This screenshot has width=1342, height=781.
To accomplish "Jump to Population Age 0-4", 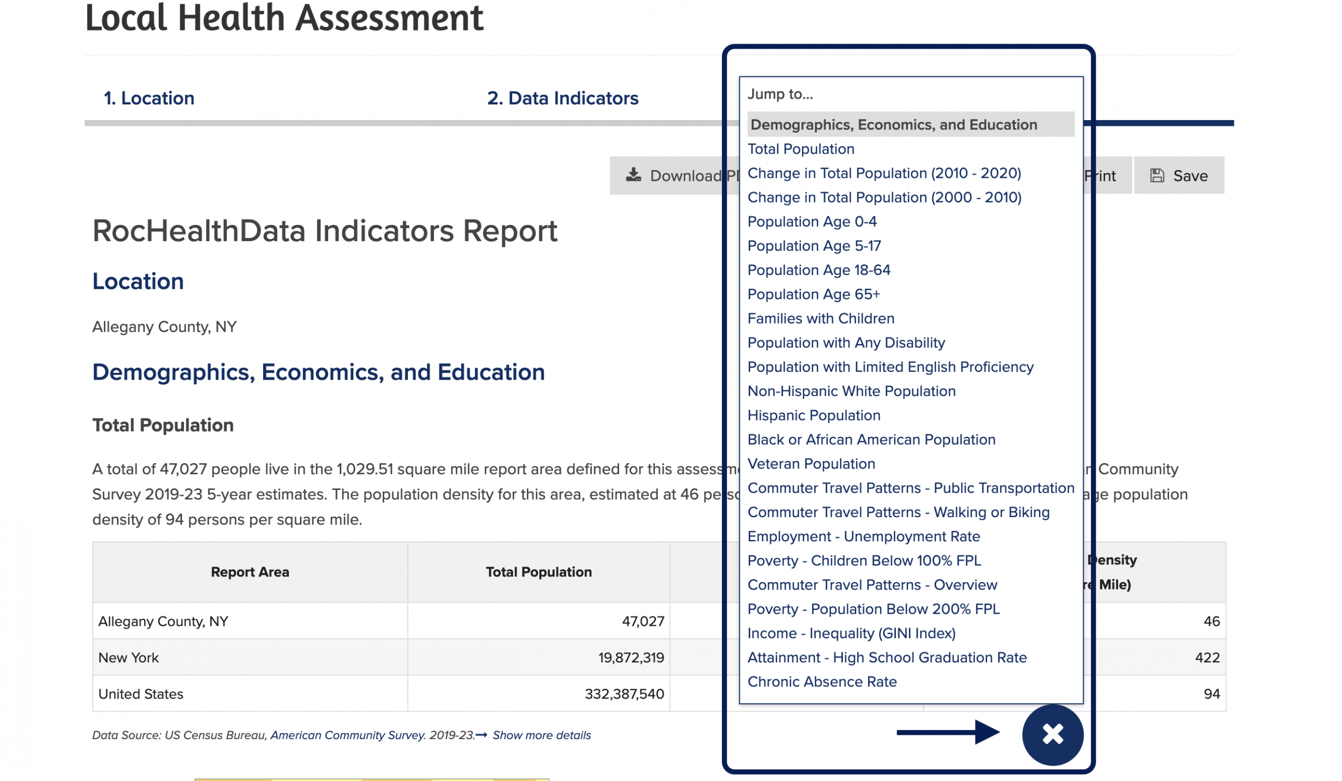I will pos(811,221).
